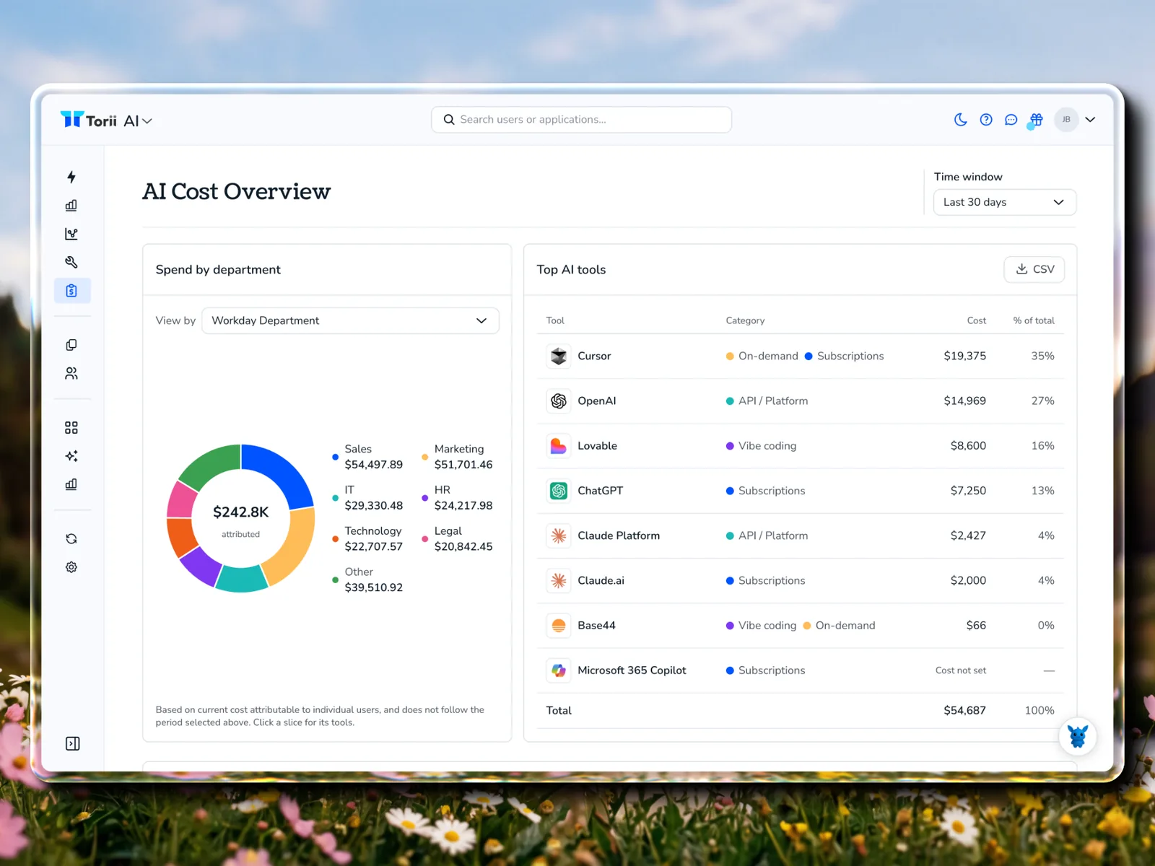The image size is (1155, 866).
Task: Select the Marketing legend entry
Action: pos(457,457)
